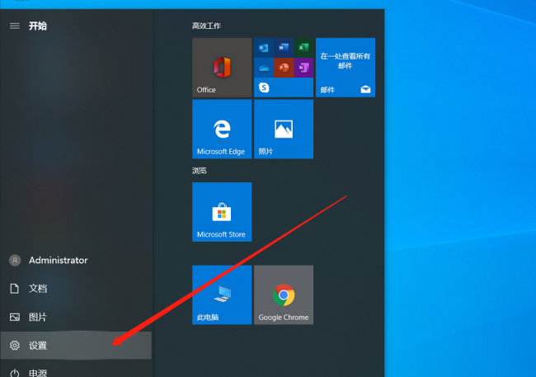Open the 此电脑 This PC tile

point(222,295)
